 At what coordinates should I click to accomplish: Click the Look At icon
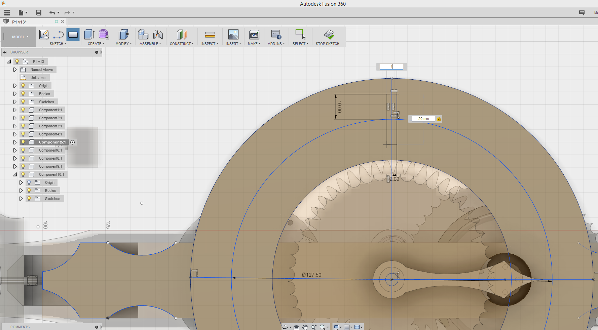point(296,327)
